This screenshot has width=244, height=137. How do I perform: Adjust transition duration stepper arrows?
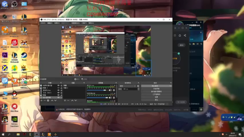pyautogui.click(x=138, y=89)
